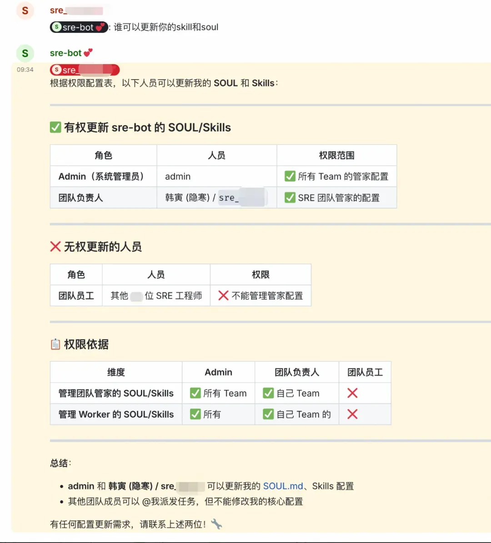
Task: Click checkmark next to SRE 团队管家的配置
Action: [x=290, y=198]
